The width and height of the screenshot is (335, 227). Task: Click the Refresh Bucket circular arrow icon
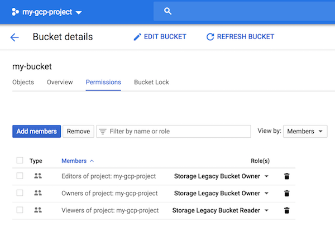pyautogui.click(x=210, y=37)
